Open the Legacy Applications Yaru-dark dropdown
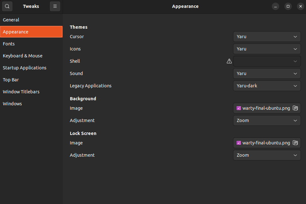 (x=267, y=86)
